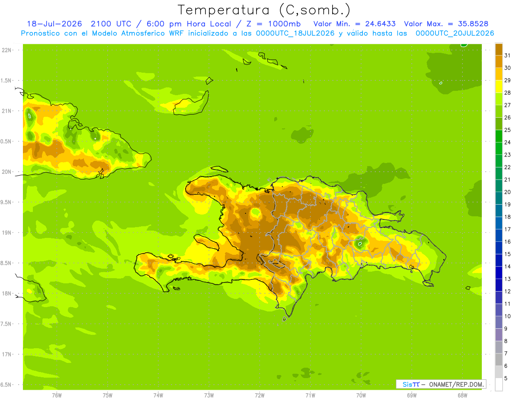
Task: Click init time "0000UTC_18JUL2026" text
Action: point(295,33)
